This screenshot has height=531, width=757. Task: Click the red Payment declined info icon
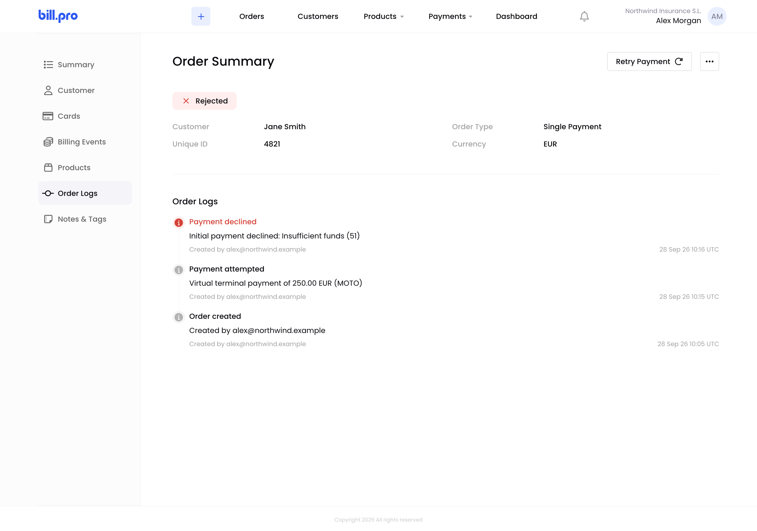pos(179,223)
